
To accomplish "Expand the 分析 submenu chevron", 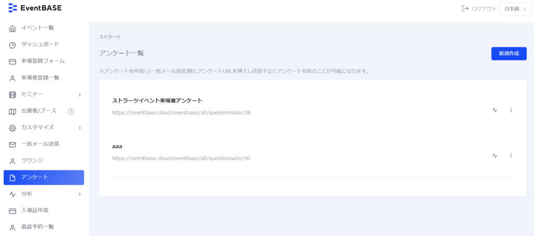I will [80, 194].
